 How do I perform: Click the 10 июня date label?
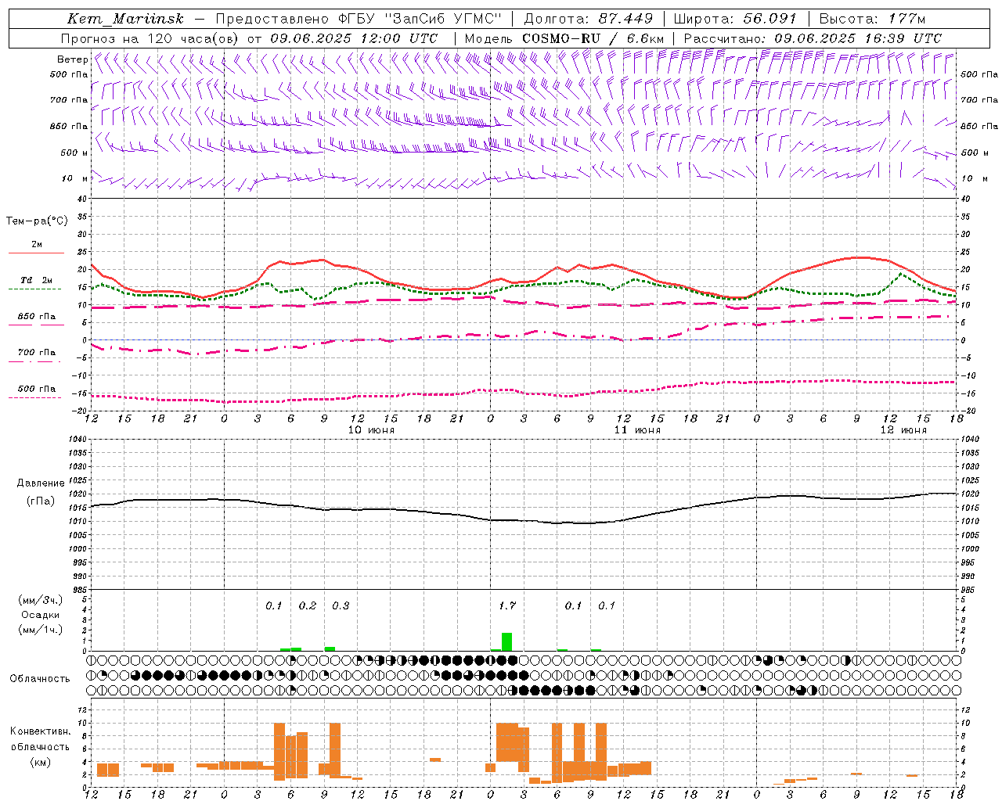[x=371, y=430]
